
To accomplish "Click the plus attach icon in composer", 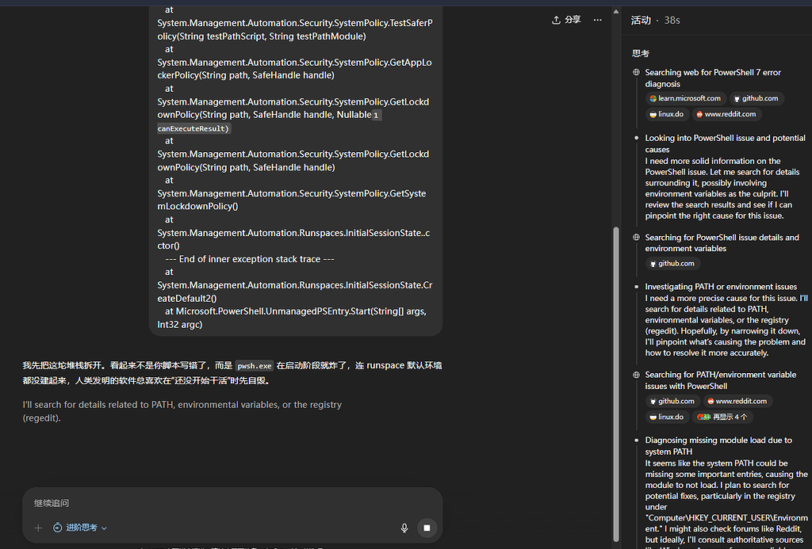I will tap(38, 528).
